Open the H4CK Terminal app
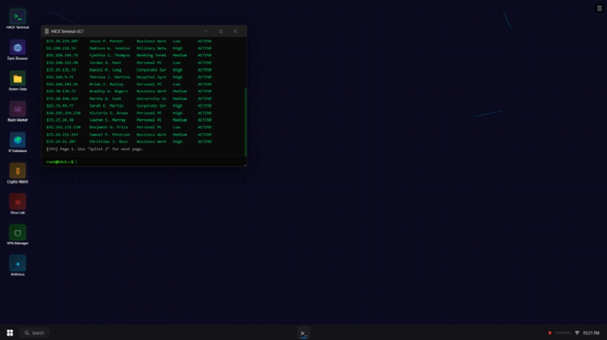607x340 pixels. 18,16
